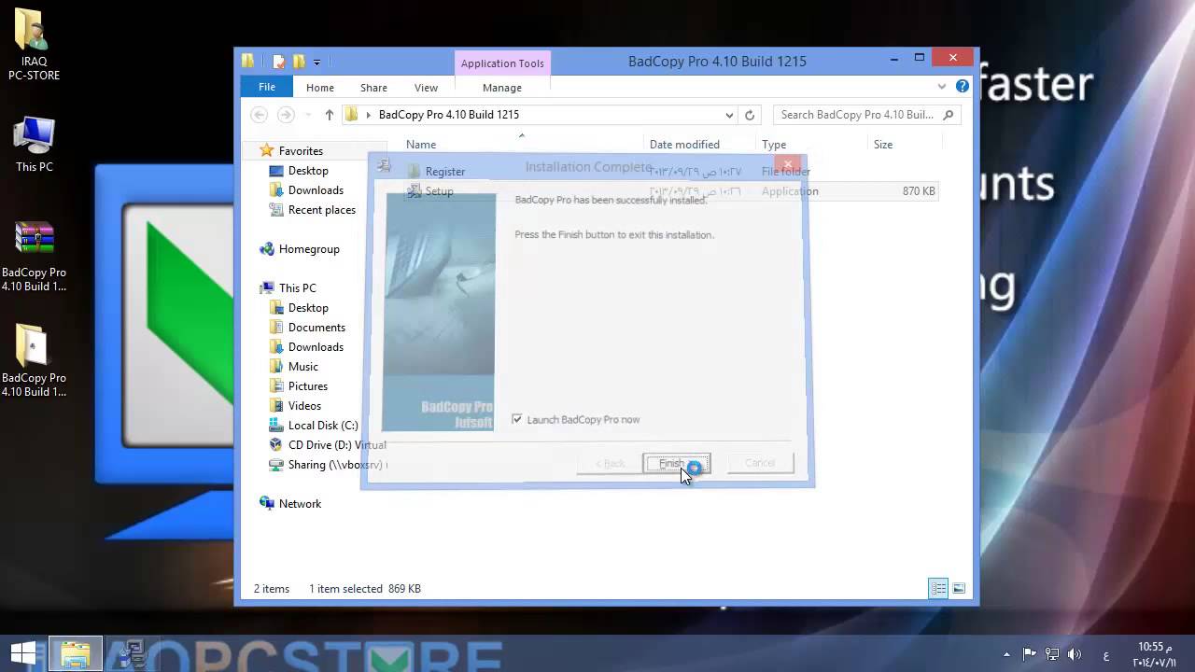
Task: Switch to Details view layout icon
Action: 938,588
